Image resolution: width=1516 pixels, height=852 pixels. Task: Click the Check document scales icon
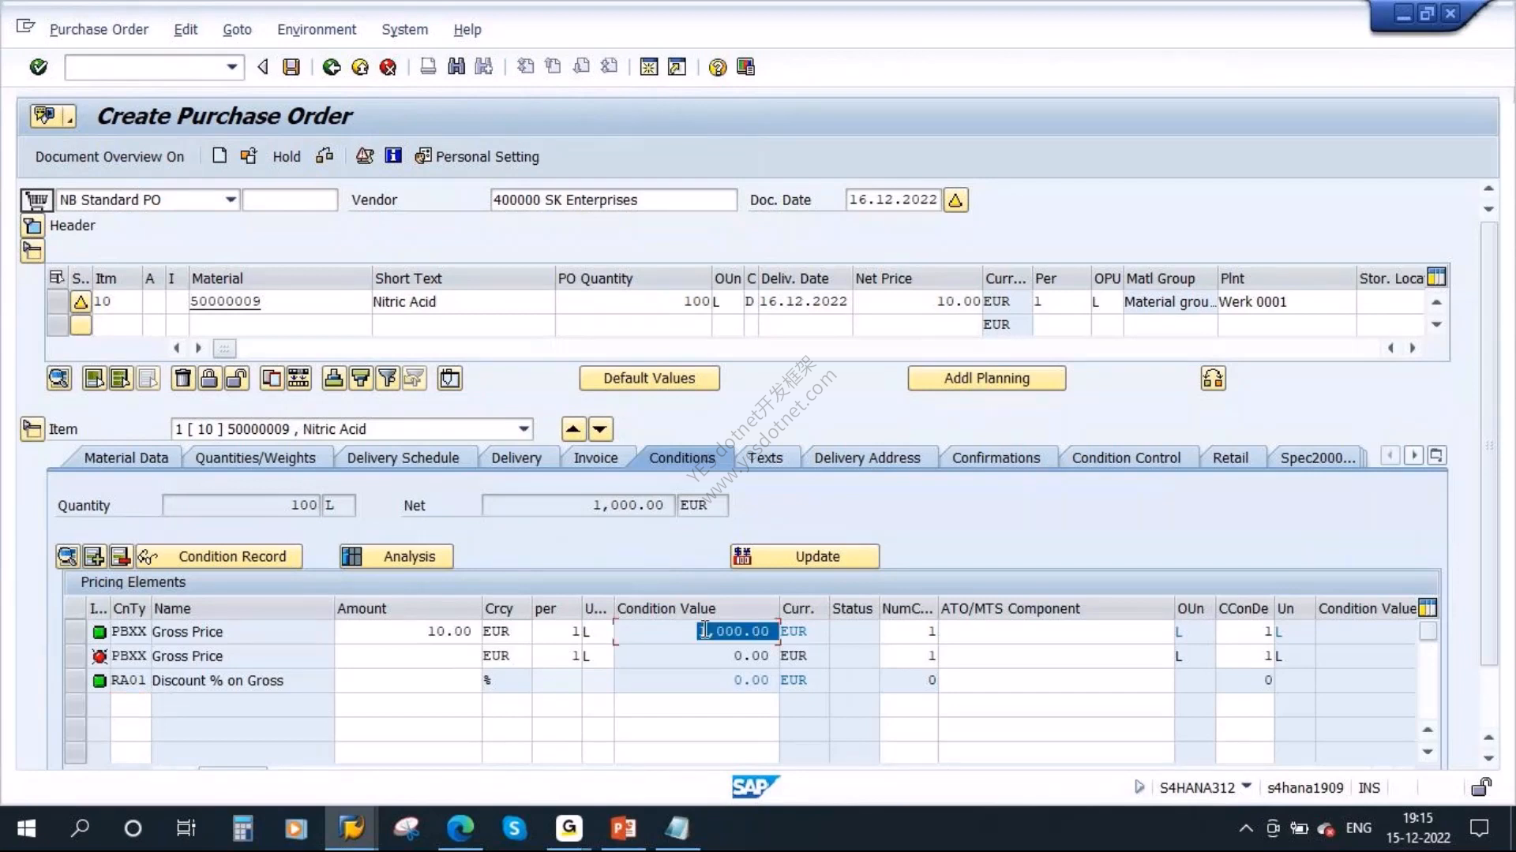pos(364,155)
